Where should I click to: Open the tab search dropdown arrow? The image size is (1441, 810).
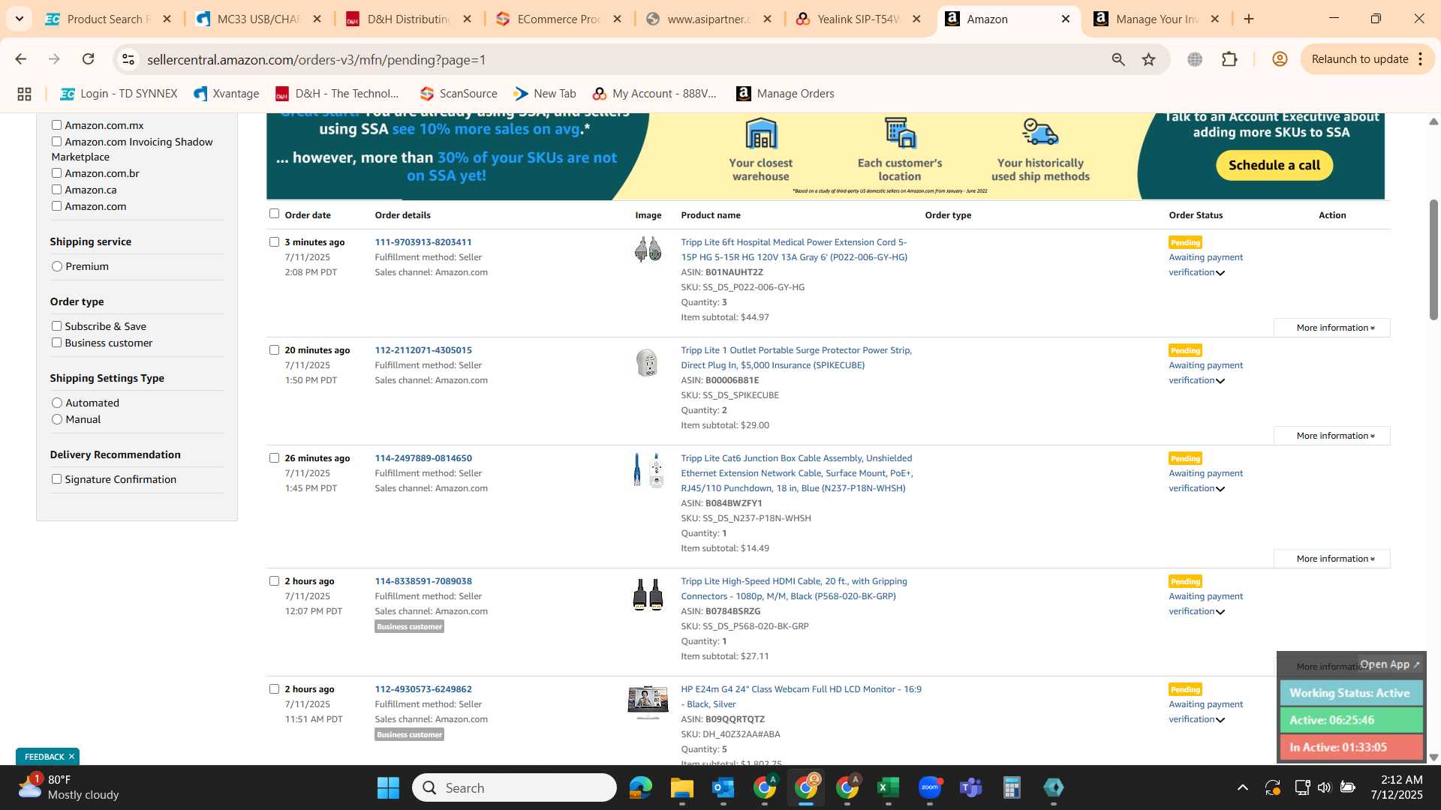[x=20, y=19]
